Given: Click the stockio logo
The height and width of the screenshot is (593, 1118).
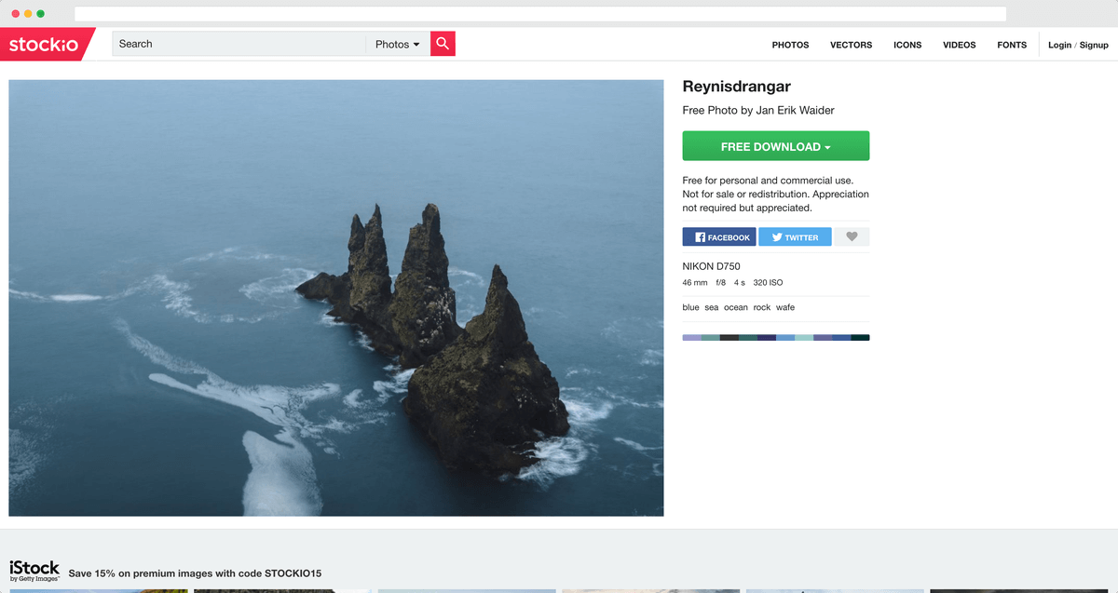Looking at the screenshot, I should coord(46,44).
